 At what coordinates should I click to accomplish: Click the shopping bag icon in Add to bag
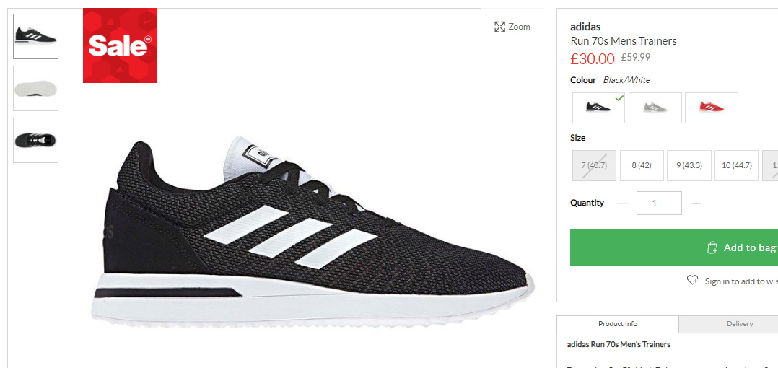[x=712, y=247]
